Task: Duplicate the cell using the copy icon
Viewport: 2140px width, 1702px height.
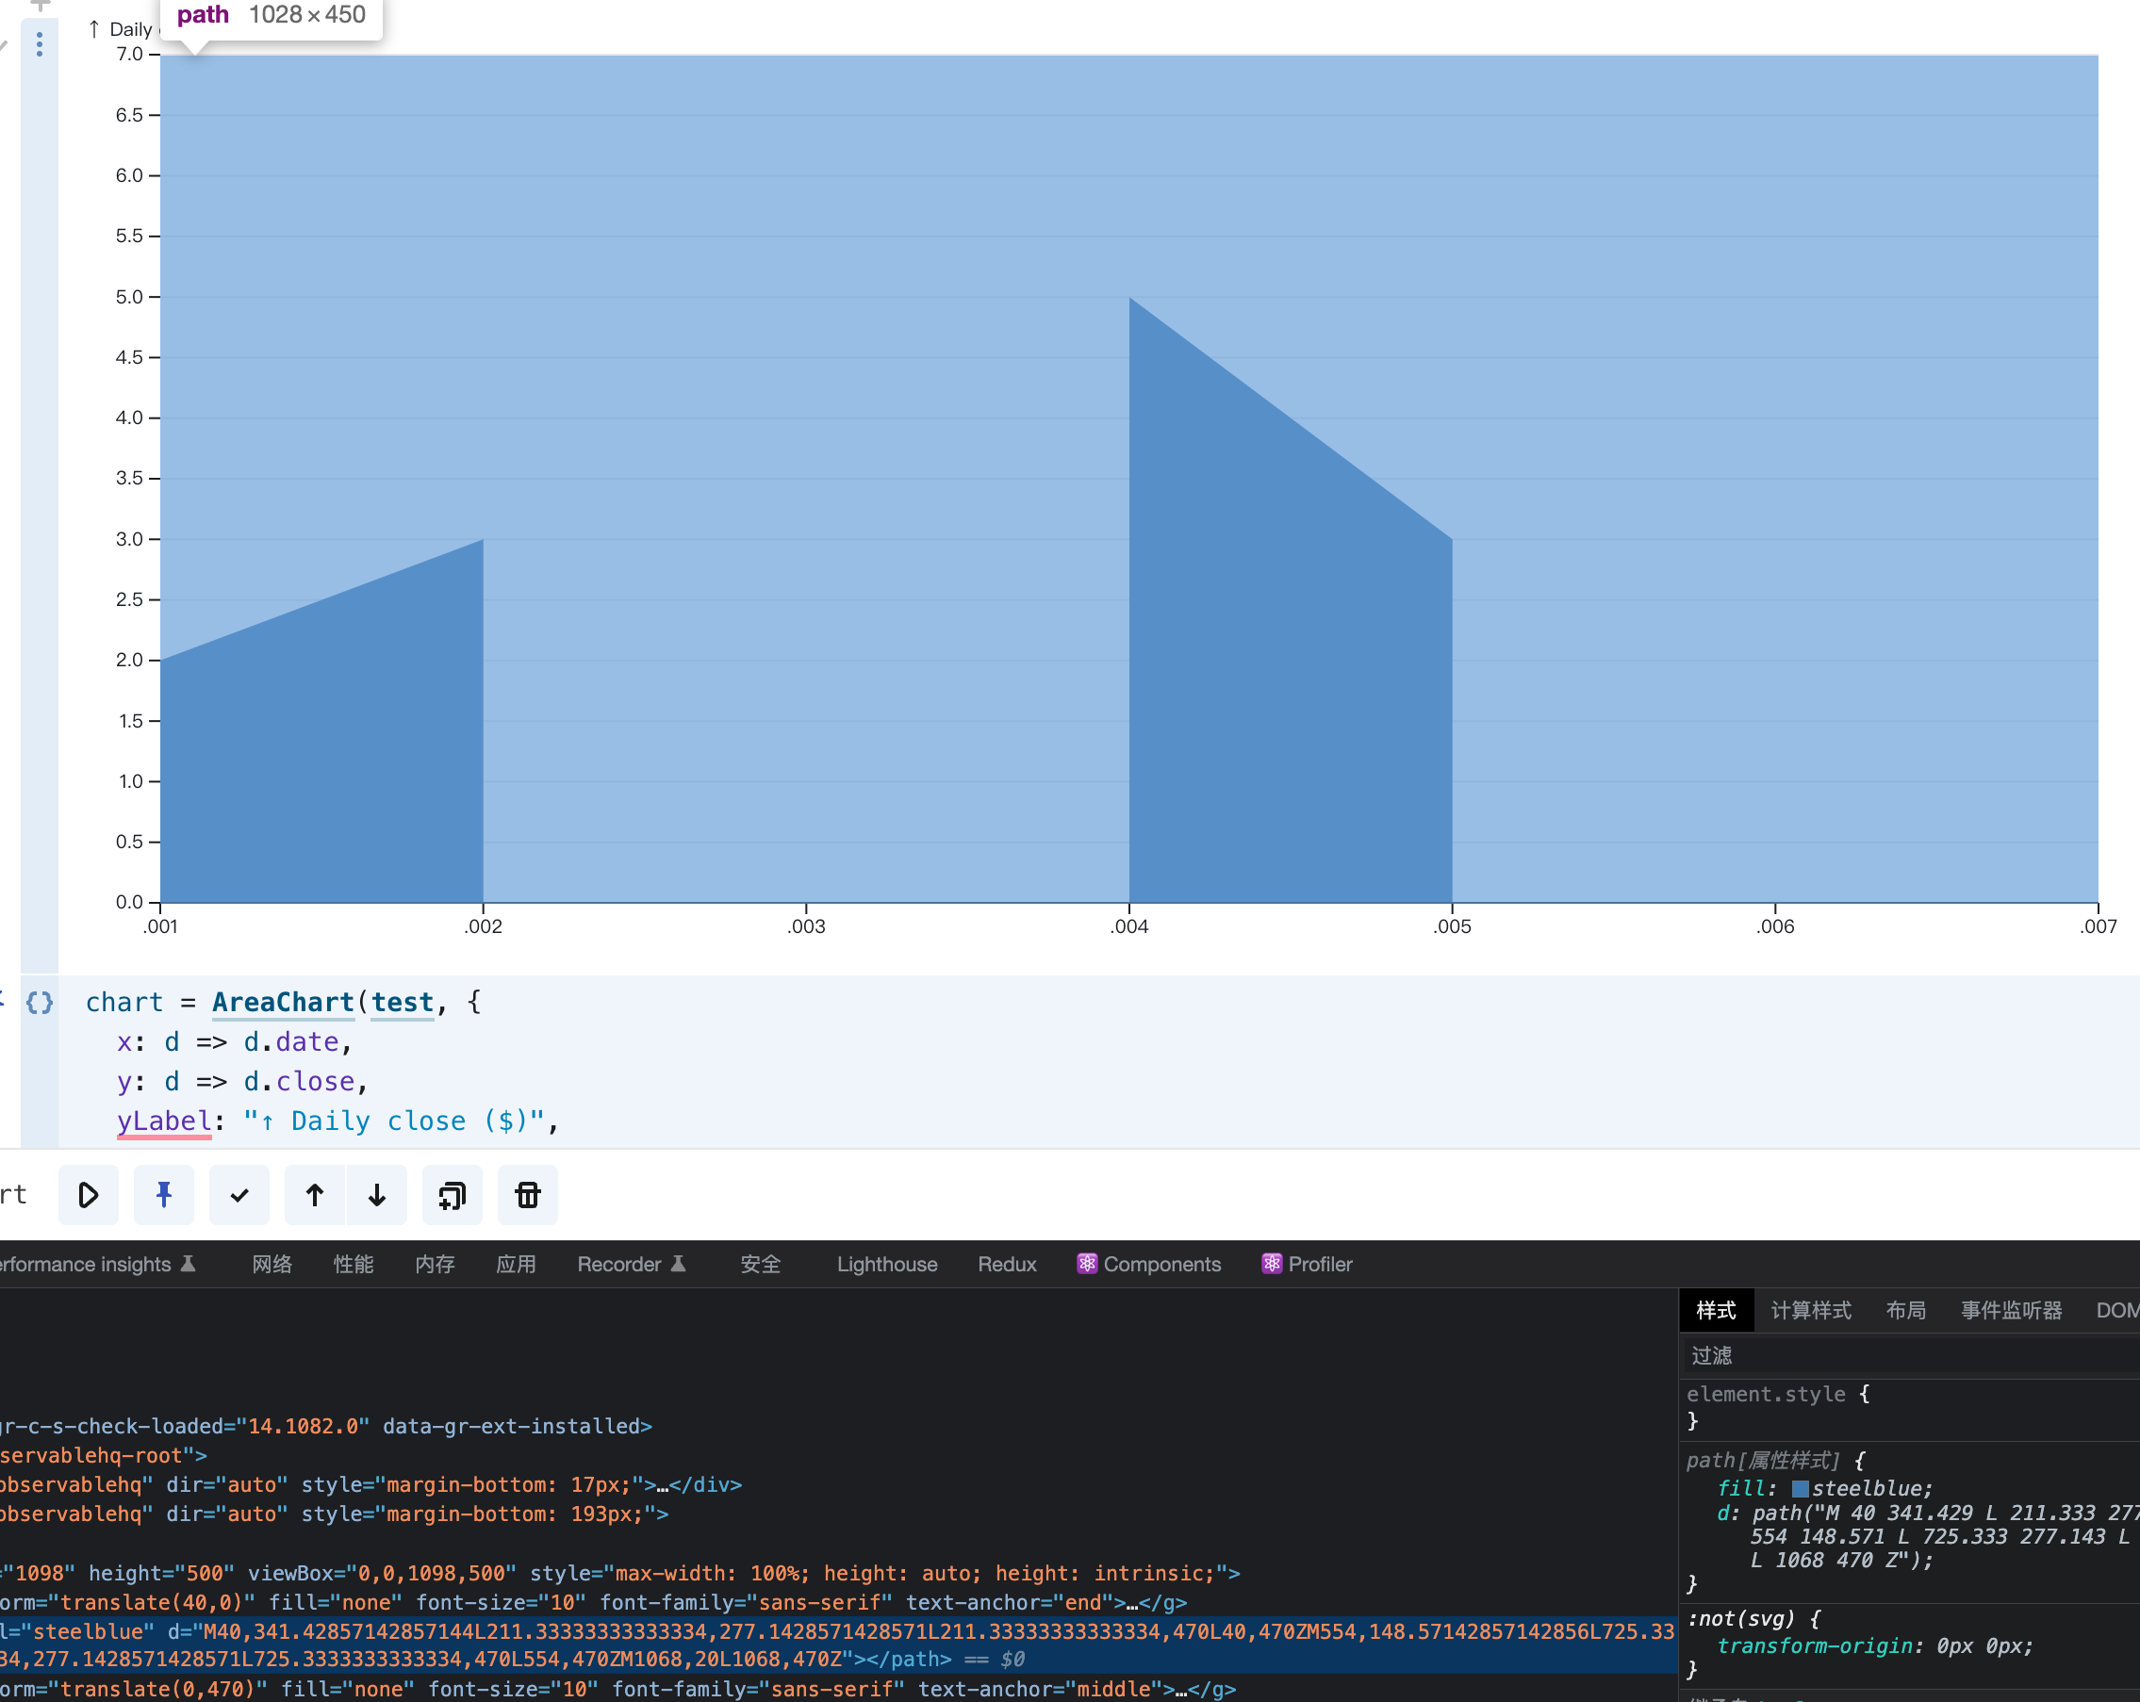Action: [453, 1195]
